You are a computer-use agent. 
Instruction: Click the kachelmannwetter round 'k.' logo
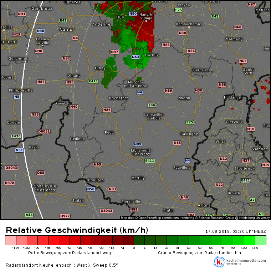tap(219, 262)
